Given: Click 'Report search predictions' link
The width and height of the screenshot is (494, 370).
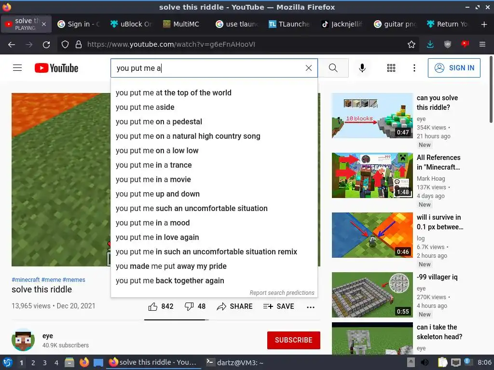Looking at the screenshot, I should tap(282, 293).
